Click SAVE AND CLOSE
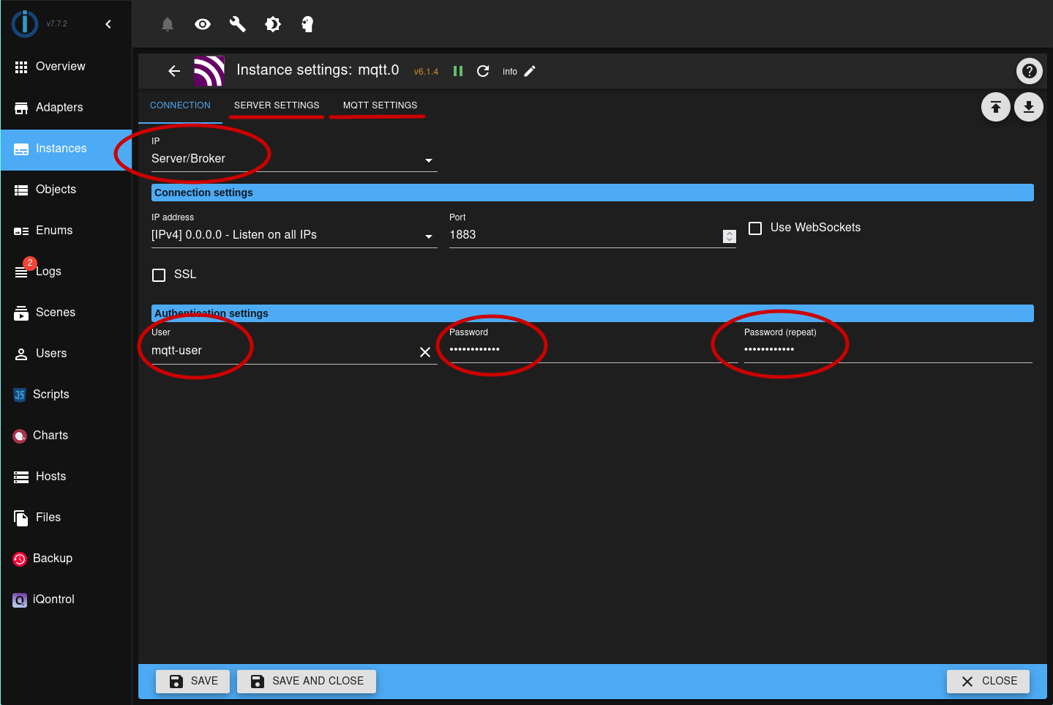The height and width of the screenshot is (705, 1053). tap(306, 681)
